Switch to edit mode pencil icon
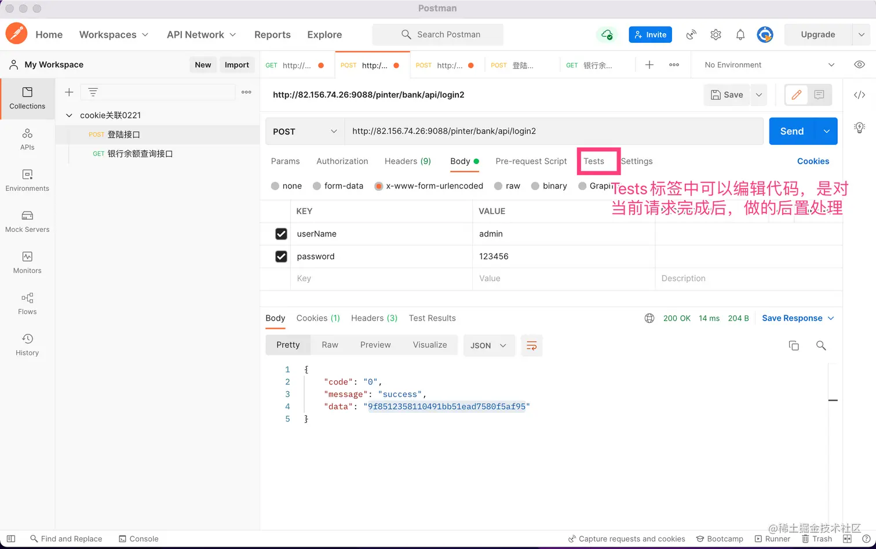 (x=797, y=94)
